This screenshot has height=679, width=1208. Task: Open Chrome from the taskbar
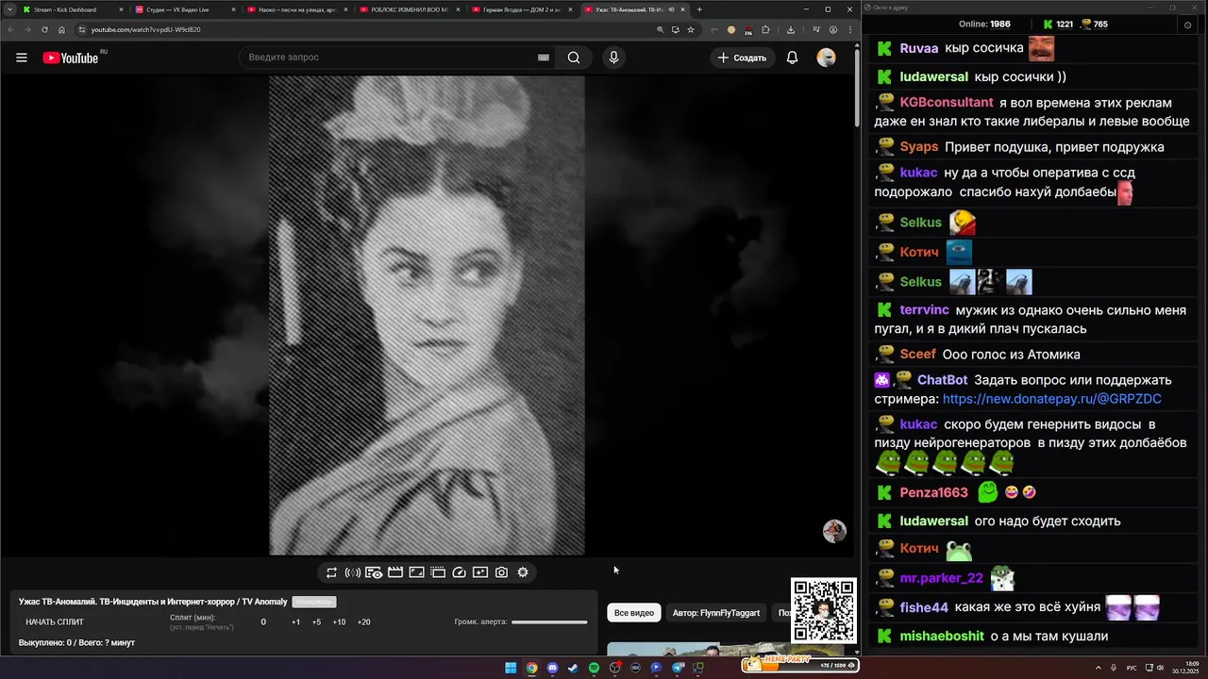coord(531,668)
